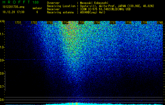Click the 1734 time marker
Screen dimensions: 165x105
(66, 23)
